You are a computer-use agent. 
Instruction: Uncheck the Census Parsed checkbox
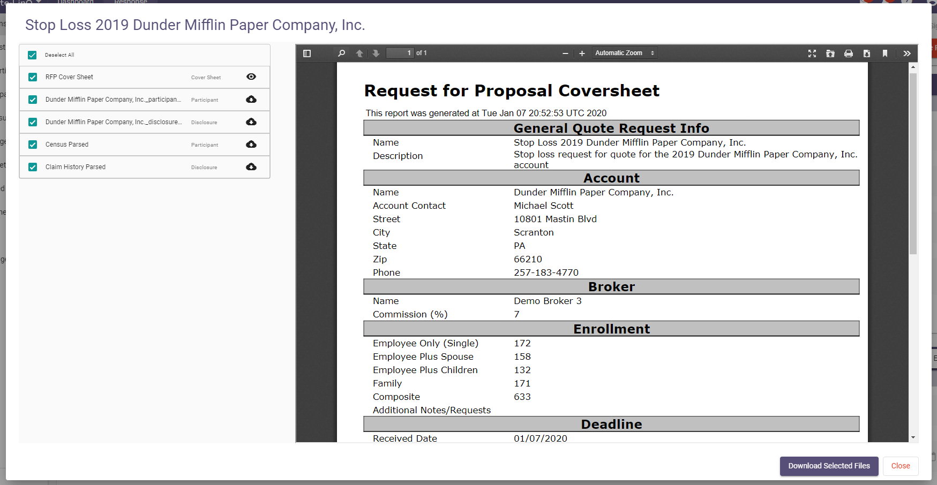click(x=33, y=145)
